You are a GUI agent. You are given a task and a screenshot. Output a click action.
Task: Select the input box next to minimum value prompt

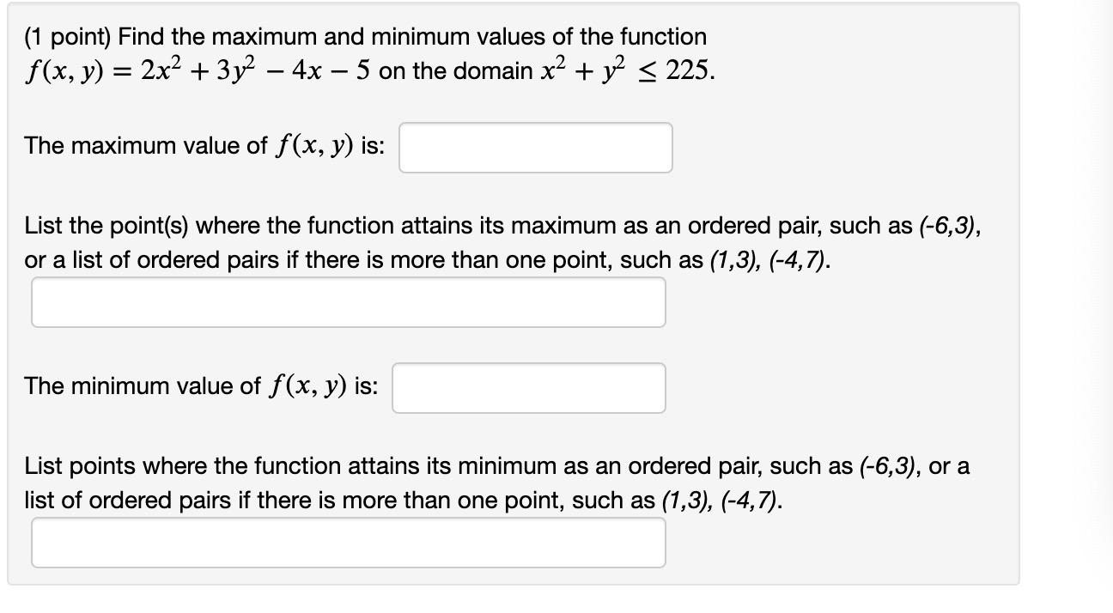point(528,387)
